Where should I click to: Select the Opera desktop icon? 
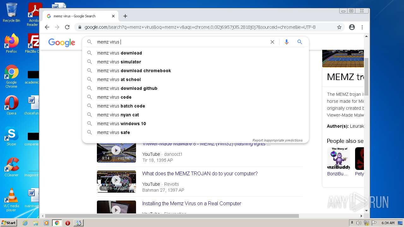click(11, 105)
